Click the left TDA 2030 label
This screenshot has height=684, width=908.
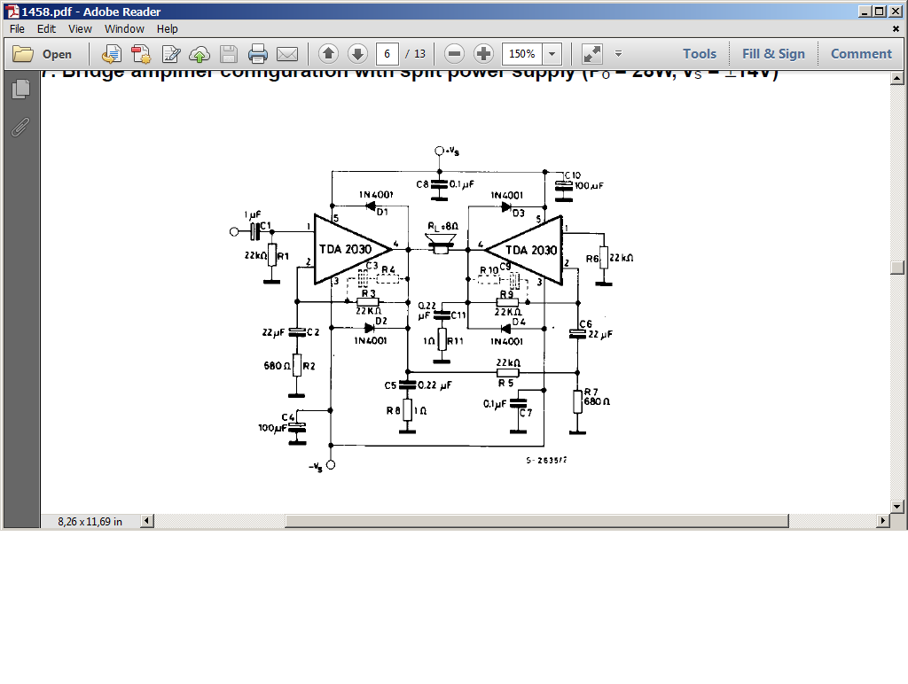coord(346,249)
